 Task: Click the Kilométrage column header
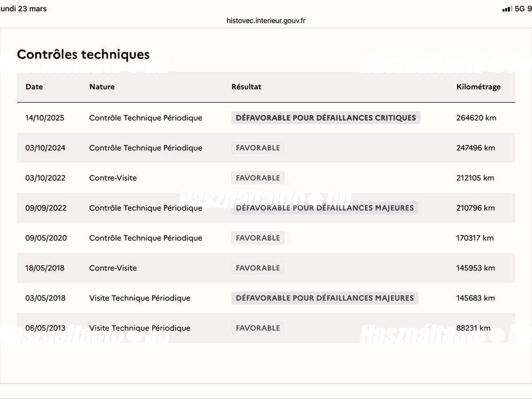click(x=478, y=87)
